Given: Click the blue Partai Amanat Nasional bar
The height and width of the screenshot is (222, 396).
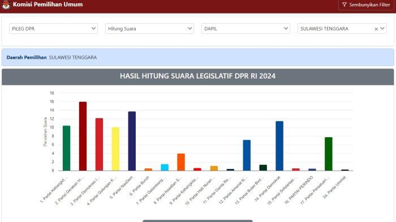Looking at the screenshot, I should tap(247, 155).
